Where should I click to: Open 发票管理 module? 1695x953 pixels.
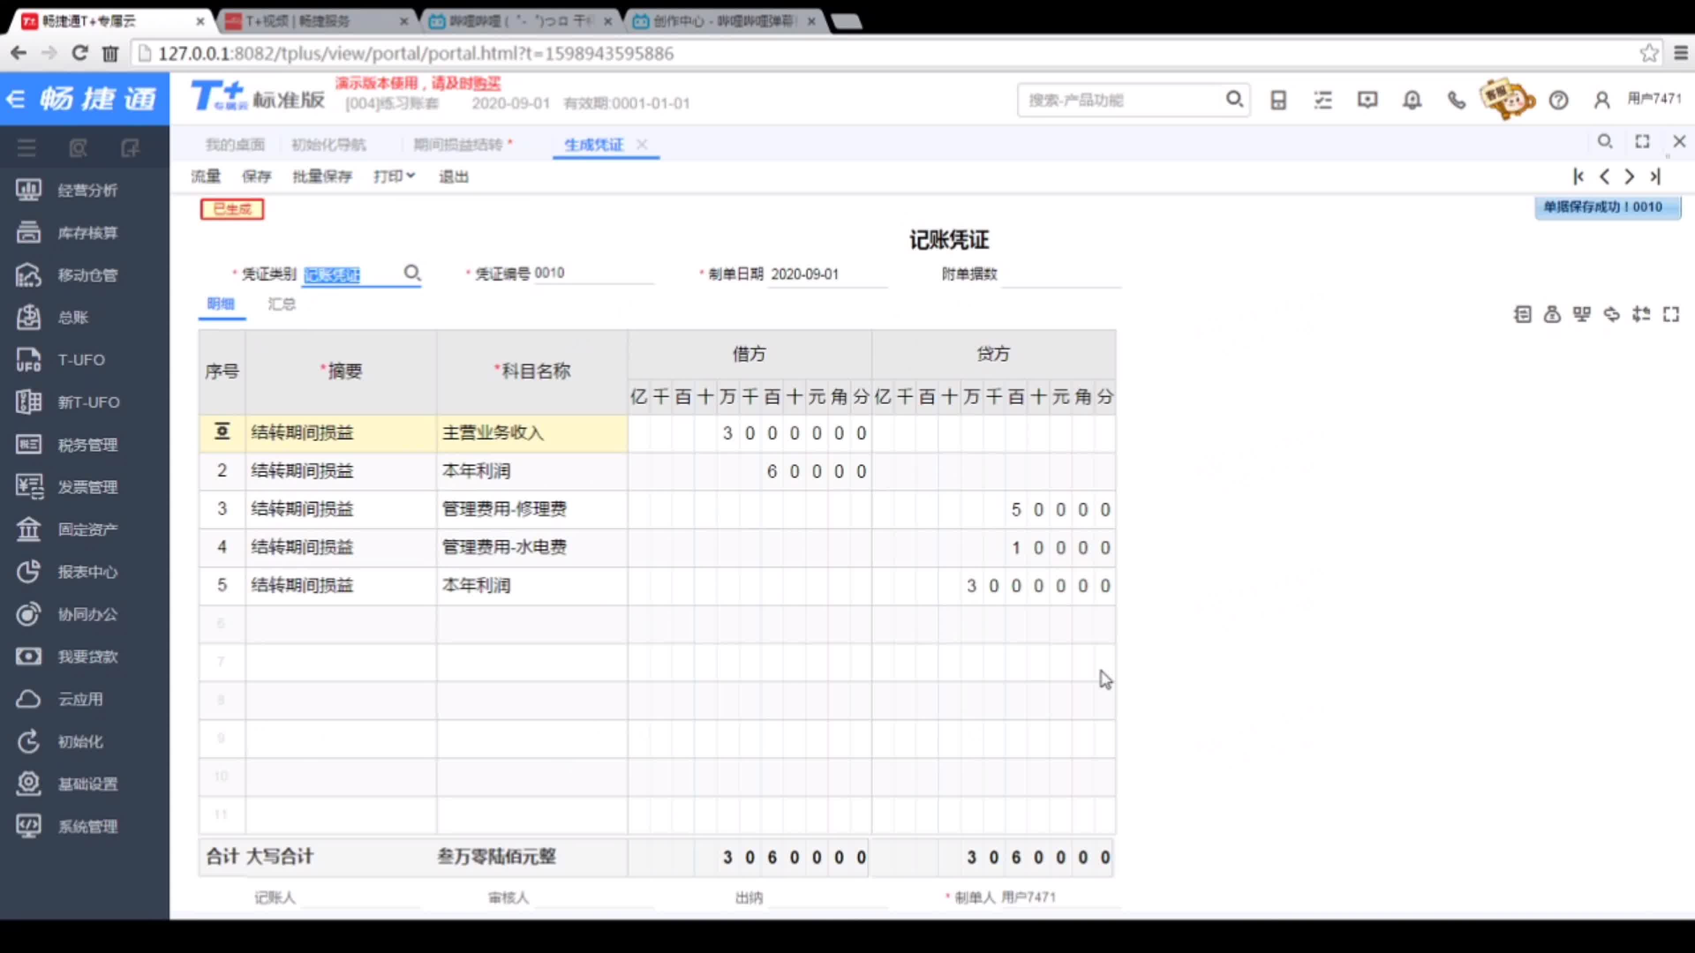pos(67,487)
